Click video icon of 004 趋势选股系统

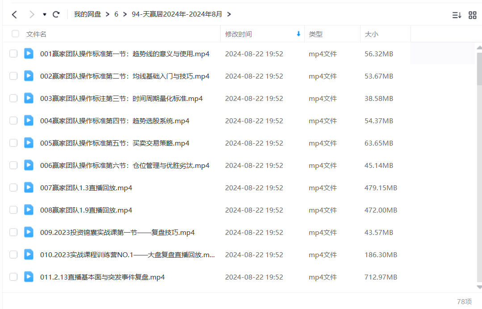click(x=29, y=121)
